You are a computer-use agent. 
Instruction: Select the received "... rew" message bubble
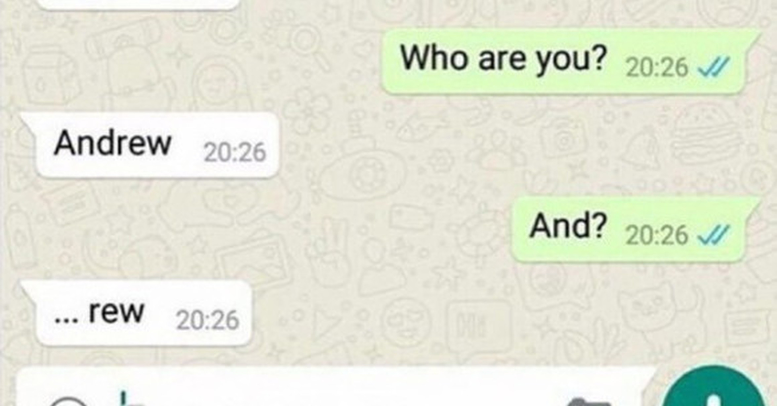click(136, 313)
